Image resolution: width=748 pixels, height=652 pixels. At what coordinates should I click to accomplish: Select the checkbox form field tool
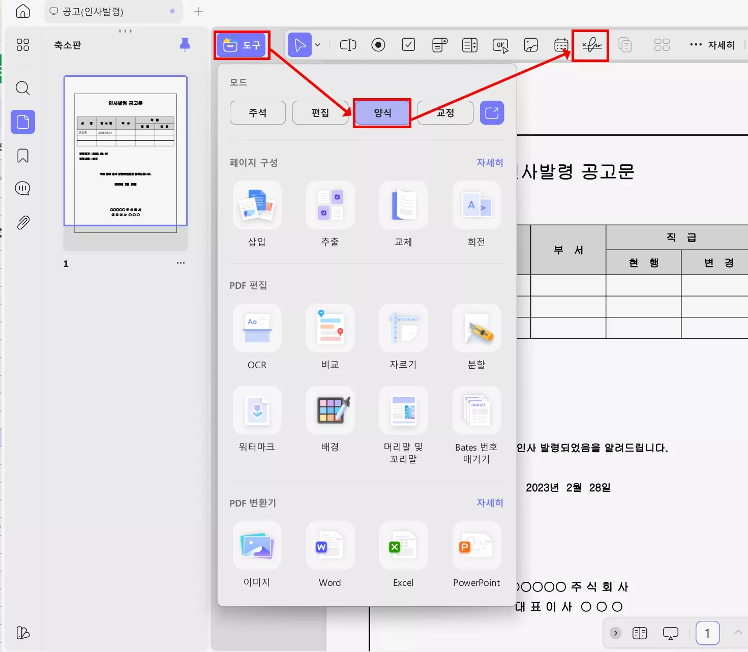click(408, 45)
